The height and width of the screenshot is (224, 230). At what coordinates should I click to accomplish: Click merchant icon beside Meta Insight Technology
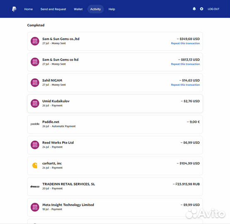coord(35,207)
